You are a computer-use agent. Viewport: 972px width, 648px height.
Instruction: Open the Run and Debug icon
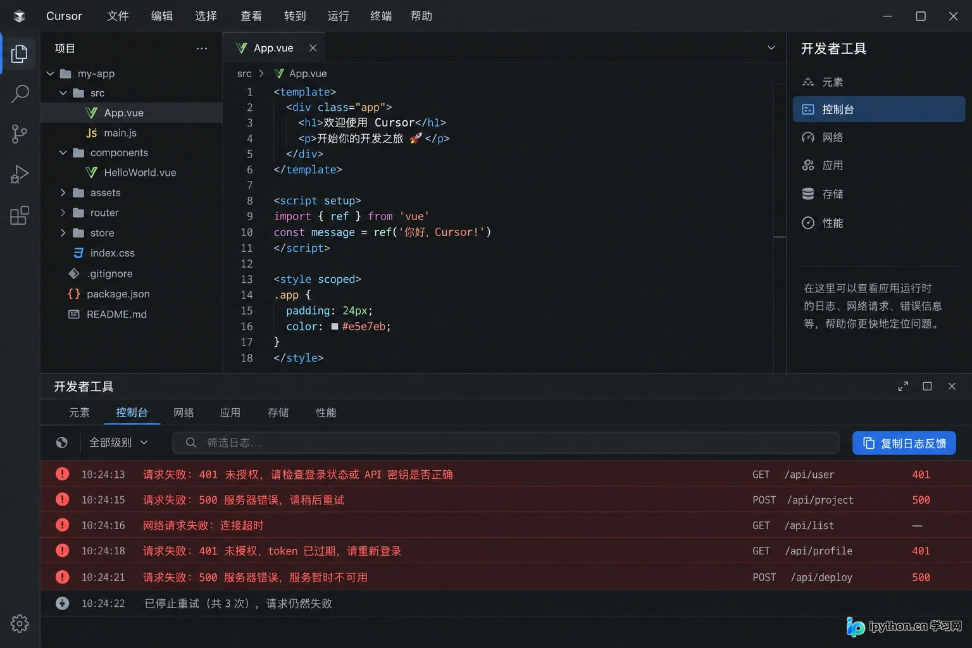(x=20, y=174)
